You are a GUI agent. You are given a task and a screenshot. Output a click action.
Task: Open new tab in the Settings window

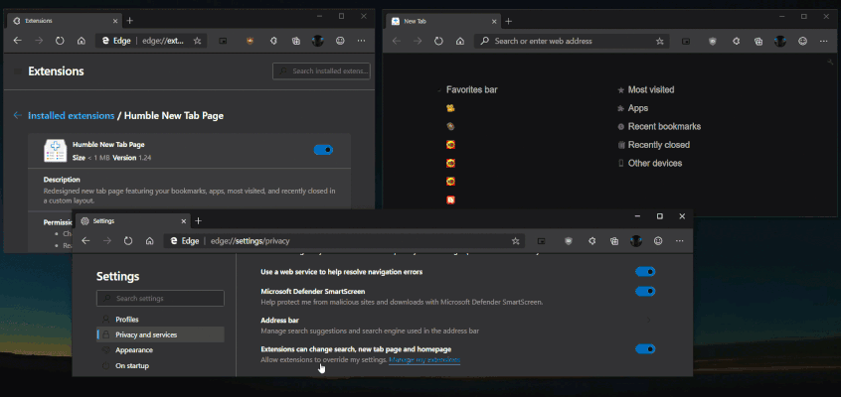[x=198, y=220]
